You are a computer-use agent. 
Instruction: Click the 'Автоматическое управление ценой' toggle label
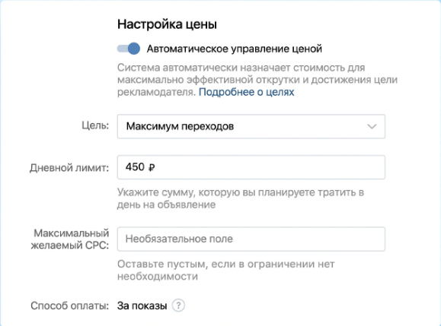pyautogui.click(x=235, y=49)
